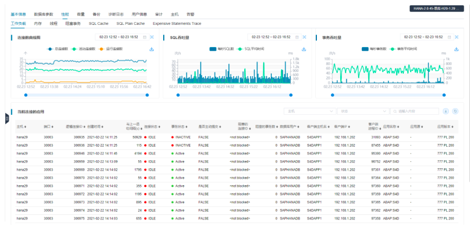Open the SQL Cache sub-tab
The height and width of the screenshot is (227, 470).
point(99,23)
